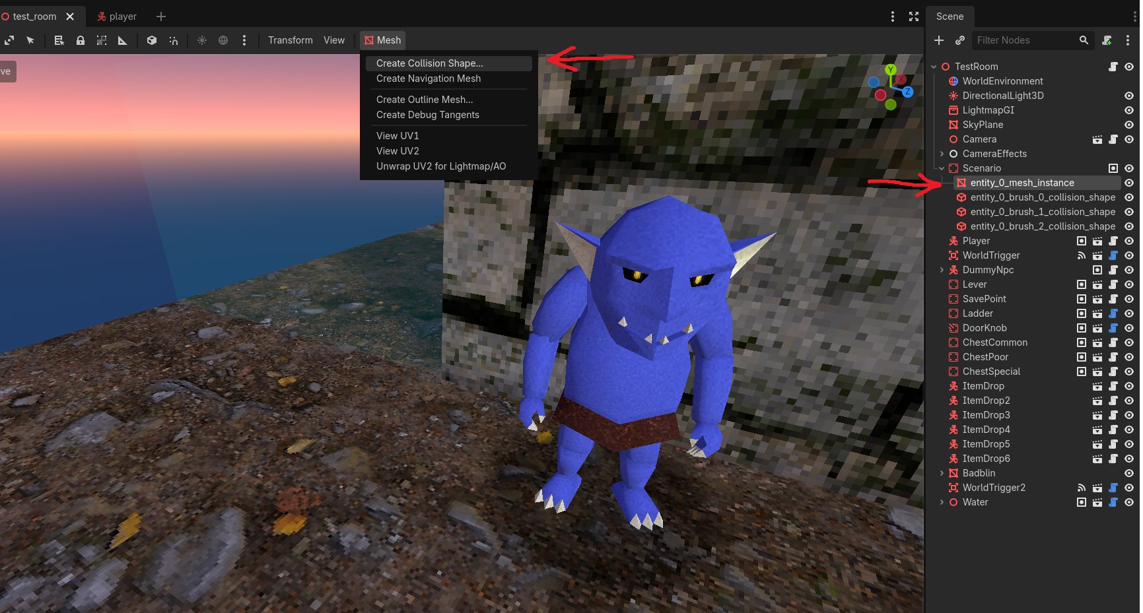Close the open Mesh menu button
This screenshot has width=1143, height=613.
click(383, 40)
